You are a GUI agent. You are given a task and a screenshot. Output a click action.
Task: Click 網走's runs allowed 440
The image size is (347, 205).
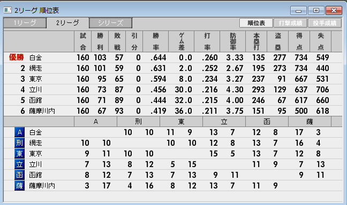point(322,68)
